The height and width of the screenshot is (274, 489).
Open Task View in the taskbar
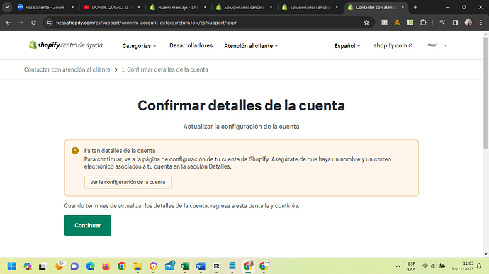(43, 266)
